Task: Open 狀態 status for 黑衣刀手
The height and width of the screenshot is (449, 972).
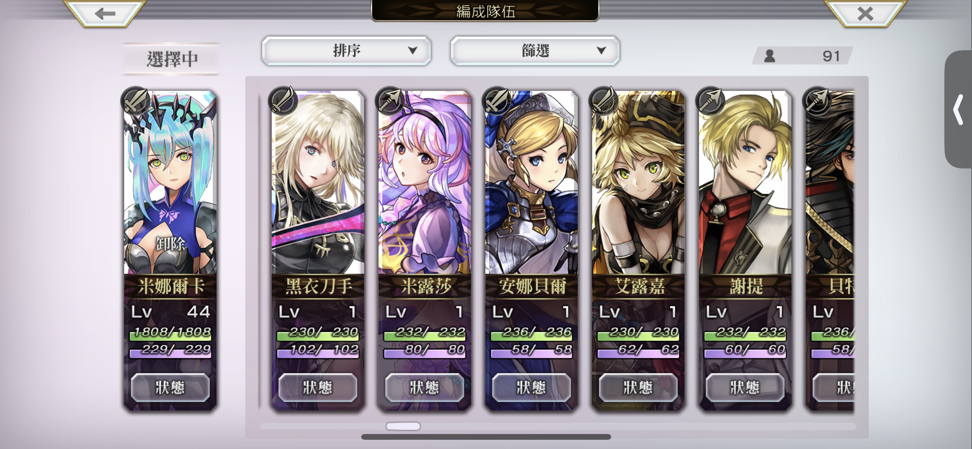Action: [x=317, y=387]
